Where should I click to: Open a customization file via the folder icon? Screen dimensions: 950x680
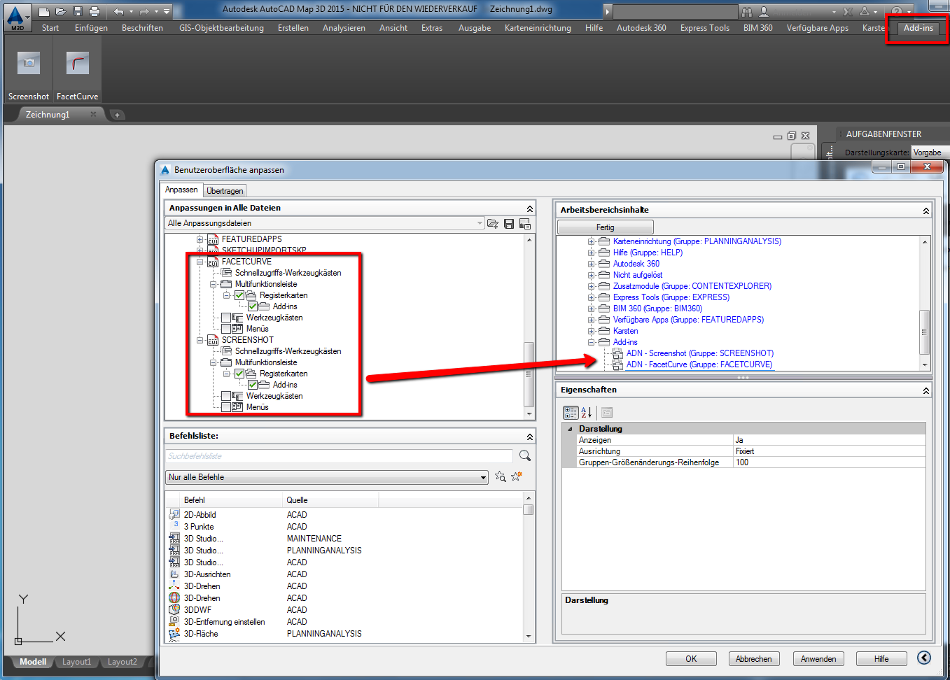pyautogui.click(x=493, y=224)
